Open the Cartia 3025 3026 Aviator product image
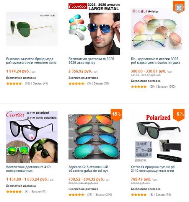Viewport: 189px width, 202px height. [x=94, y=29]
